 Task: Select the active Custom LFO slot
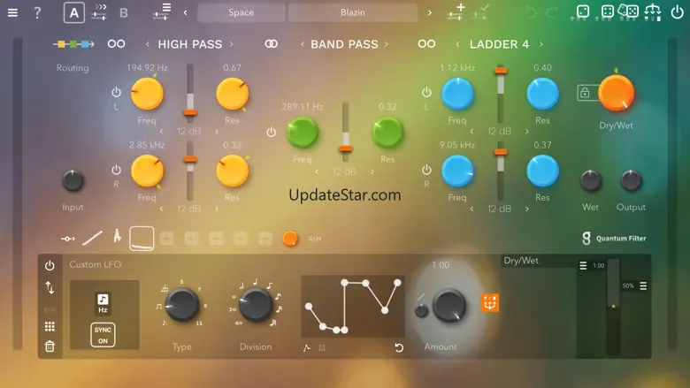click(142, 239)
